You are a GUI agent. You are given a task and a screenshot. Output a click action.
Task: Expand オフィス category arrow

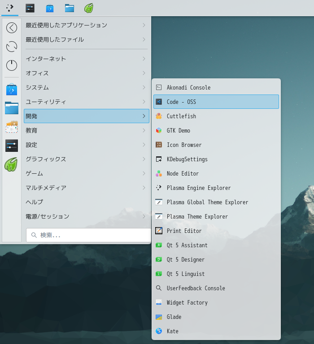click(144, 73)
